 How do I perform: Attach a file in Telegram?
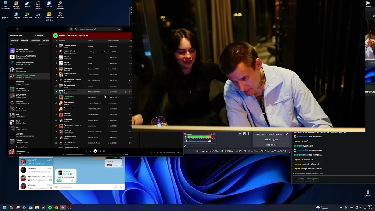point(57,187)
